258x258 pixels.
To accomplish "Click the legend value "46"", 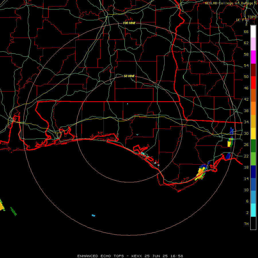I will 246,88.
